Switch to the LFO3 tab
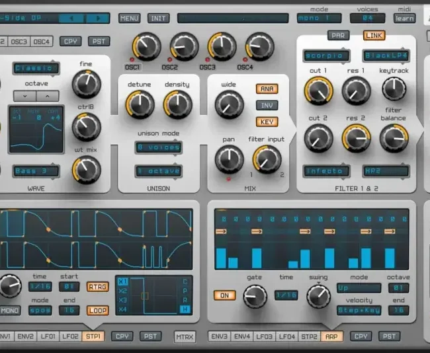 point(264,336)
